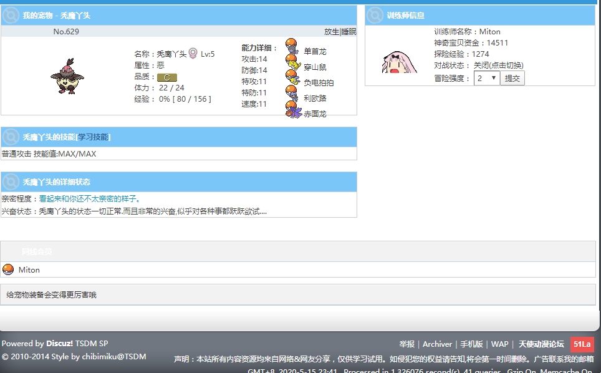Click online member name Miton
The height and width of the screenshot is (373, 601).
tap(29, 270)
